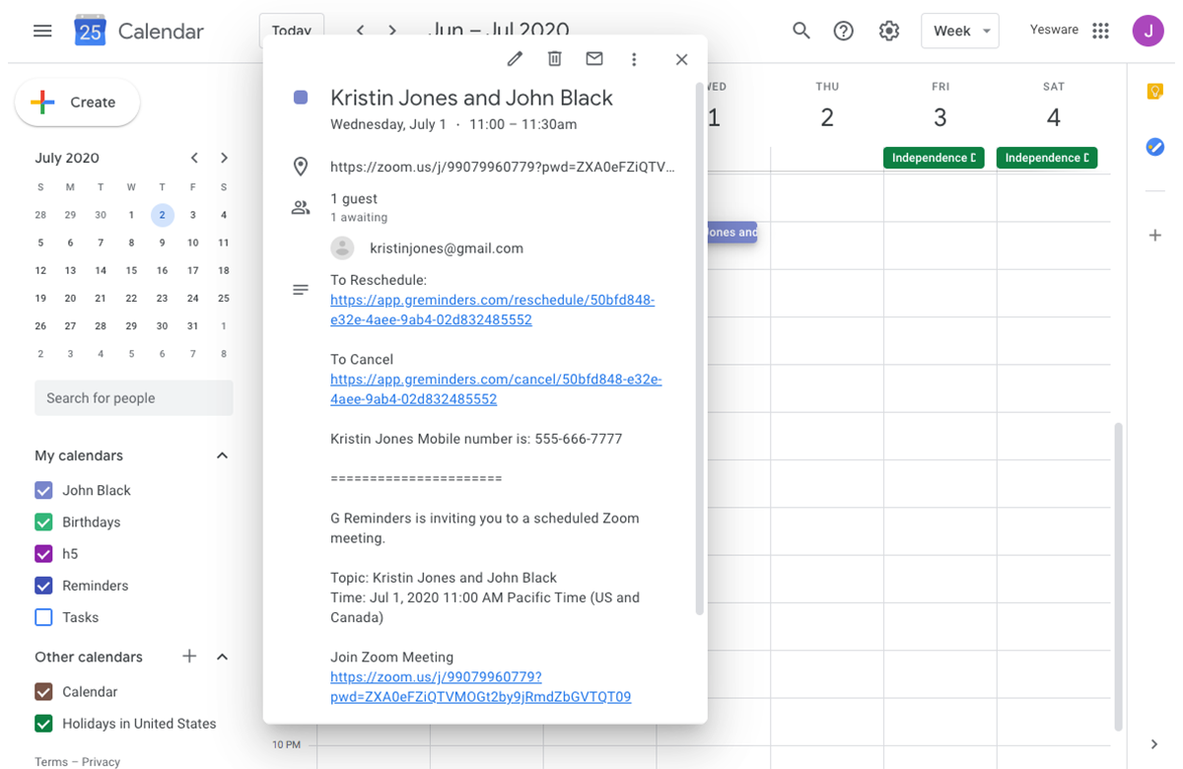Collapse the My calendars section

coord(222,455)
